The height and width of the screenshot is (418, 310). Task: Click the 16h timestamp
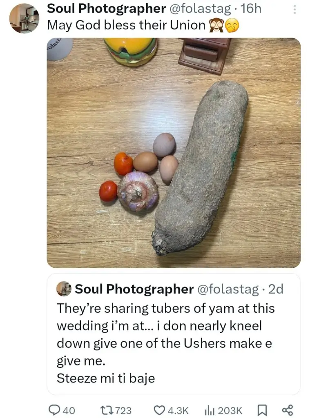(x=251, y=8)
